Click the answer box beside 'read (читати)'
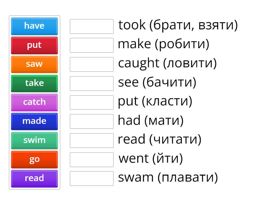 click(91, 140)
